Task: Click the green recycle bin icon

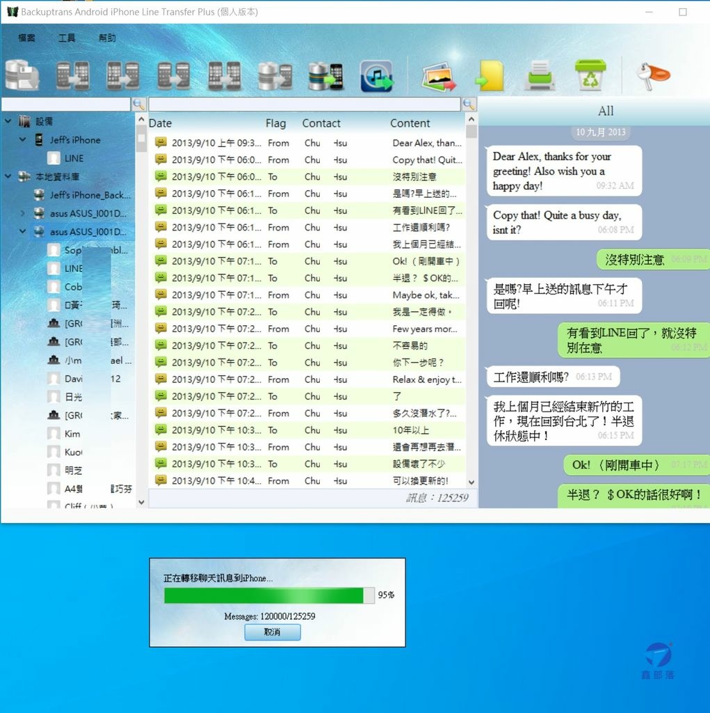Action: (590, 75)
